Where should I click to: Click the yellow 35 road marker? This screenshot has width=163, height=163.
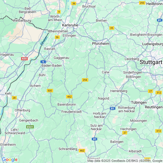point(112,28)
